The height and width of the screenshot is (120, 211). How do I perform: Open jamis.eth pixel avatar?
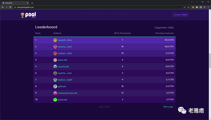point(55,100)
